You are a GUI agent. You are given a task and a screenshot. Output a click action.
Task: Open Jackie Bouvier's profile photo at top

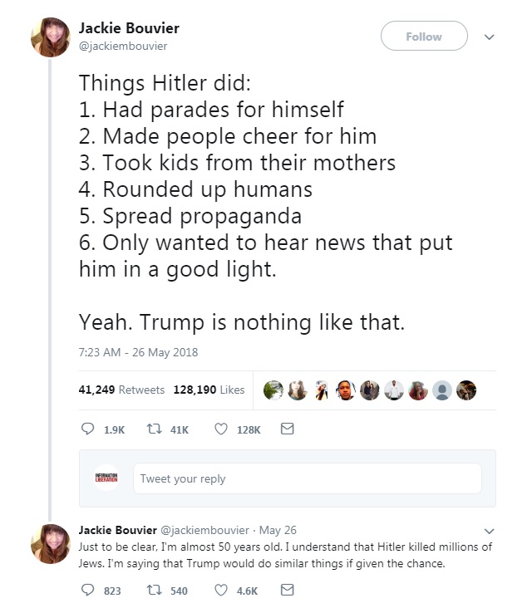click(50, 37)
